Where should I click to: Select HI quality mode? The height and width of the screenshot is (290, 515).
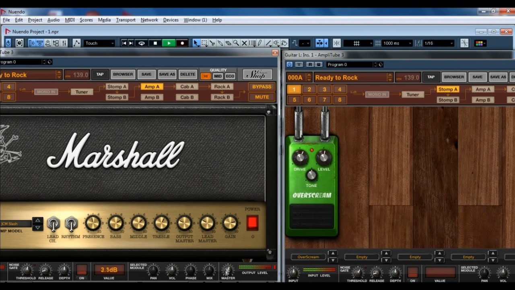pos(206,76)
